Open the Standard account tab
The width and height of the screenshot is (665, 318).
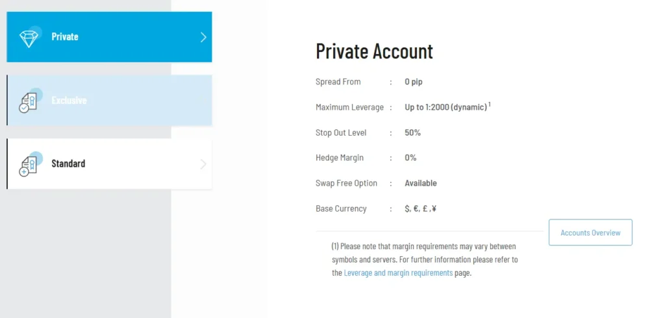coord(68,164)
